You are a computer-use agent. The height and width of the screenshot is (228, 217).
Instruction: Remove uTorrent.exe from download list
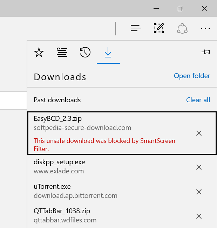(199, 192)
